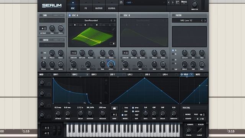
Task: Click the envelope lock icon
Action: coord(106,80)
